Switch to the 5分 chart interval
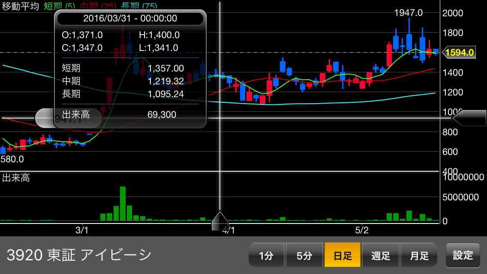 [304, 256]
